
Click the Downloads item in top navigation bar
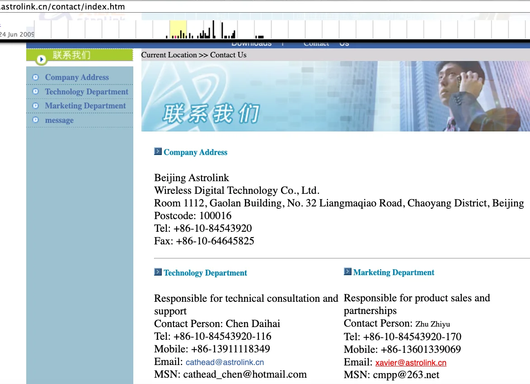click(x=251, y=44)
